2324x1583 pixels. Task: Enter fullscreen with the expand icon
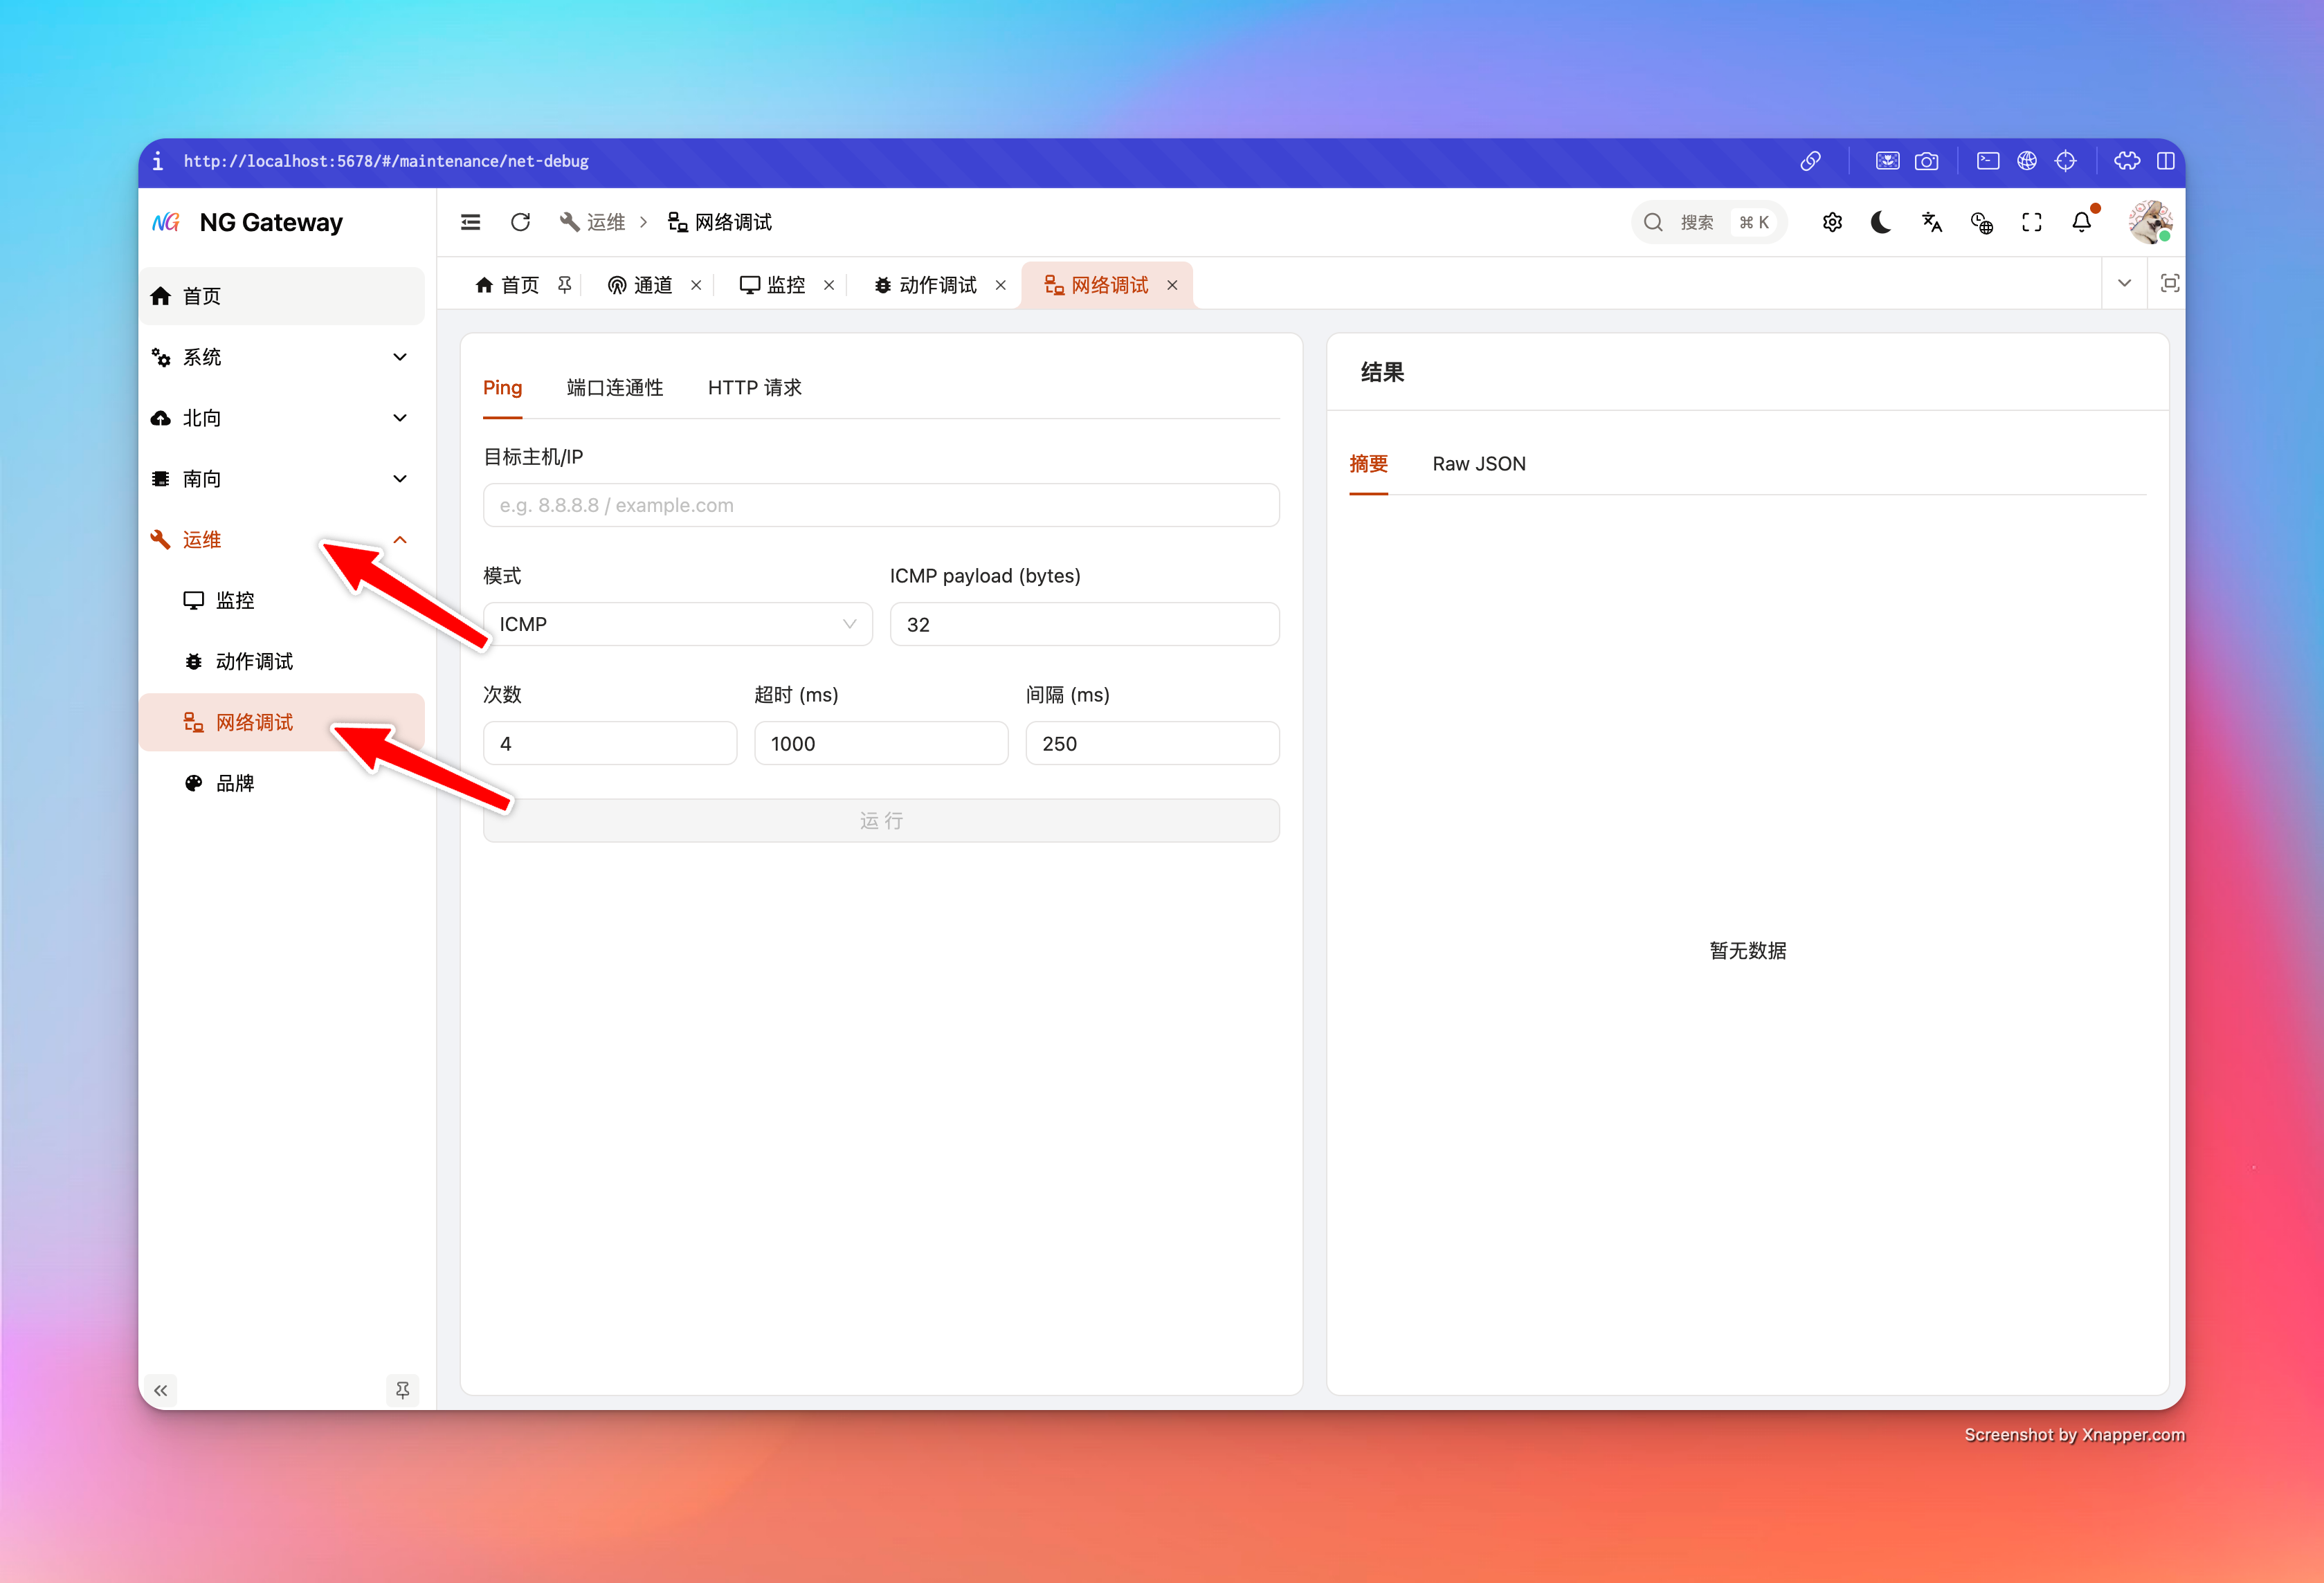(x=2031, y=222)
